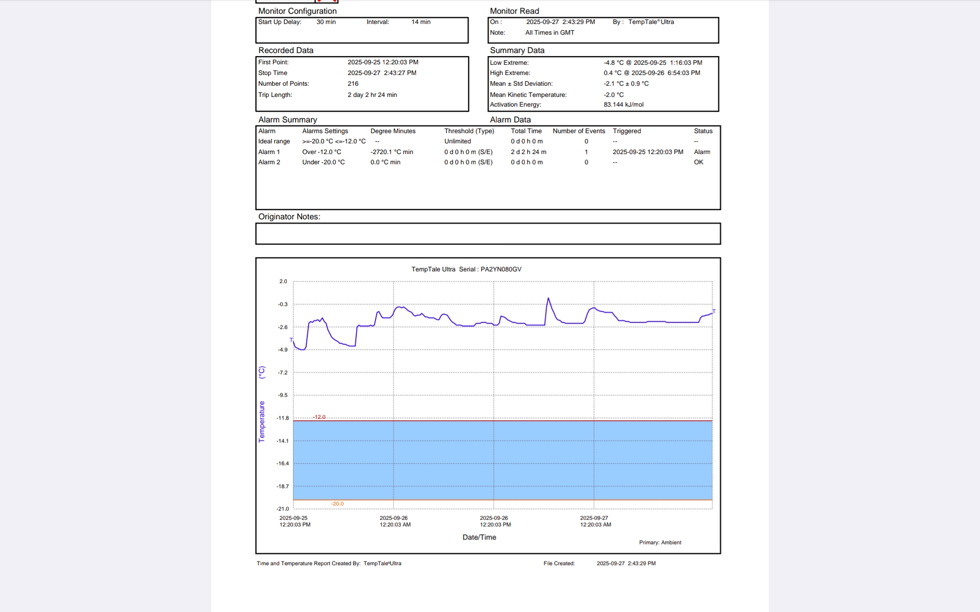
Task: Click the 14 min interval value
Action: [x=421, y=22]
